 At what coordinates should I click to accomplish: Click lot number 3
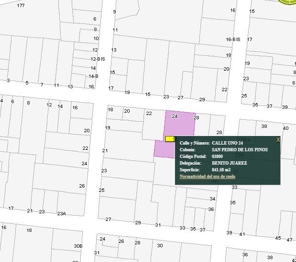[8, 81]
